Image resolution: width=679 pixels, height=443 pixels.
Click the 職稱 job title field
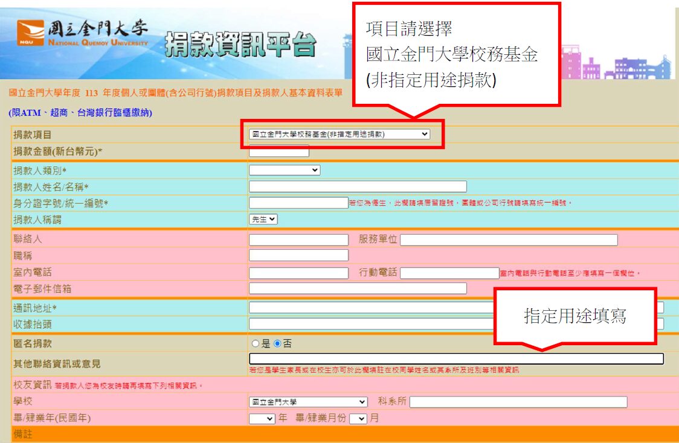298,256
